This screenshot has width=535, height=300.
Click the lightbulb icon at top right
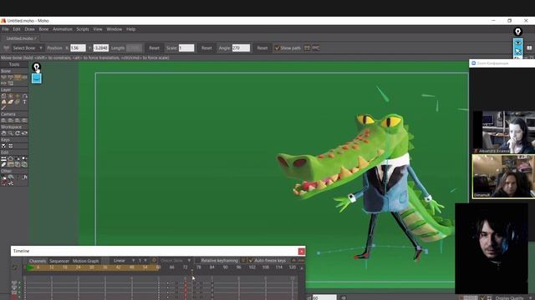[x=518, y=32]
